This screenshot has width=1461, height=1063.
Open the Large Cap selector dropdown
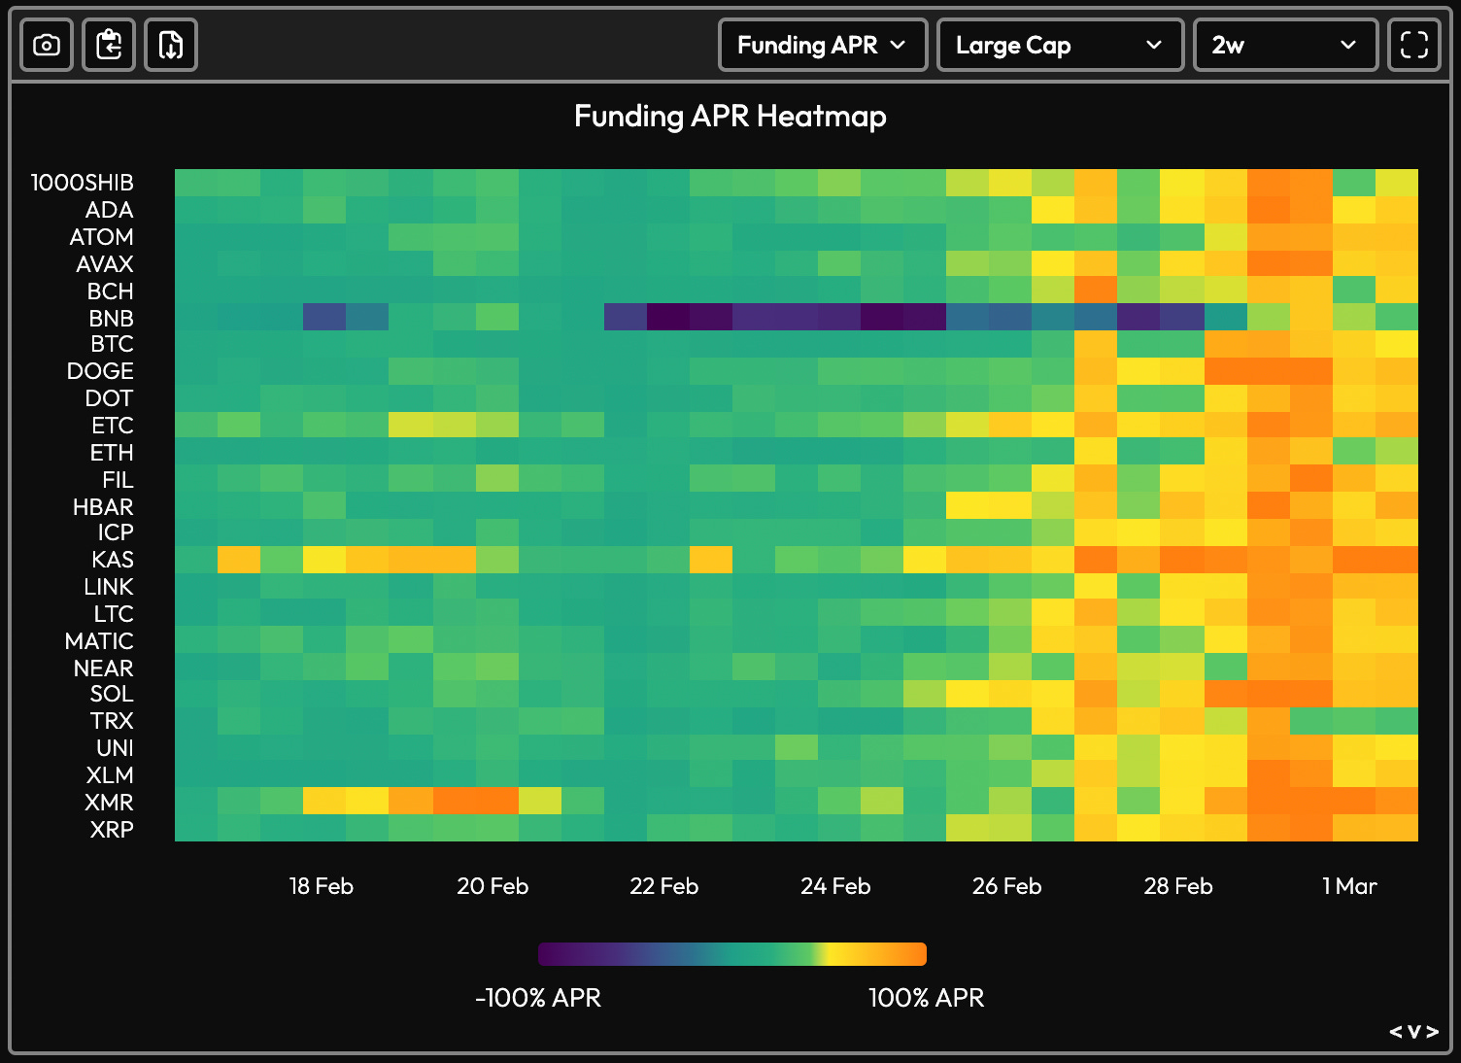[x=1060, y=45]
